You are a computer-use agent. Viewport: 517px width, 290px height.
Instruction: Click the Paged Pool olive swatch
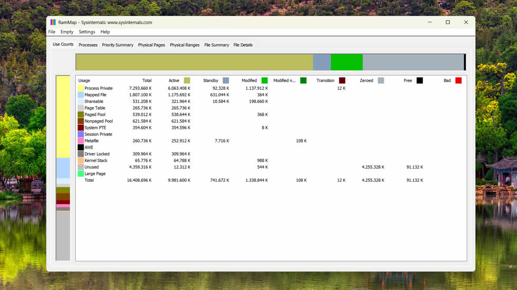coord(81,114)
